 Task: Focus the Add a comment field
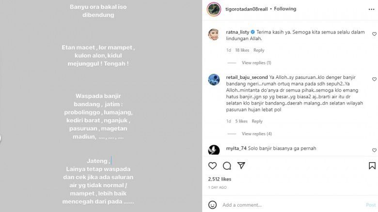click(291, 205)
